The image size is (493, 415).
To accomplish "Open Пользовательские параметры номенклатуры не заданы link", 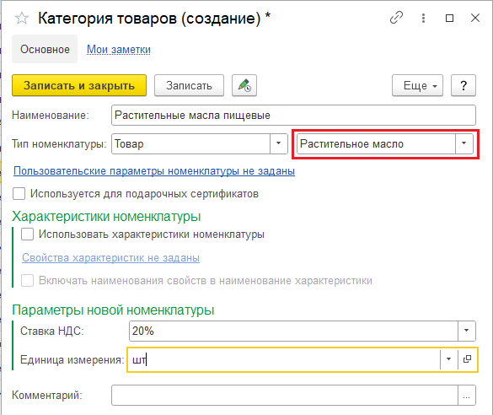I will point(154,171).
